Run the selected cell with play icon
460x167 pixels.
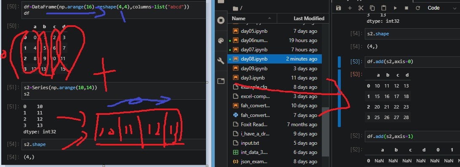coord(395,8)
